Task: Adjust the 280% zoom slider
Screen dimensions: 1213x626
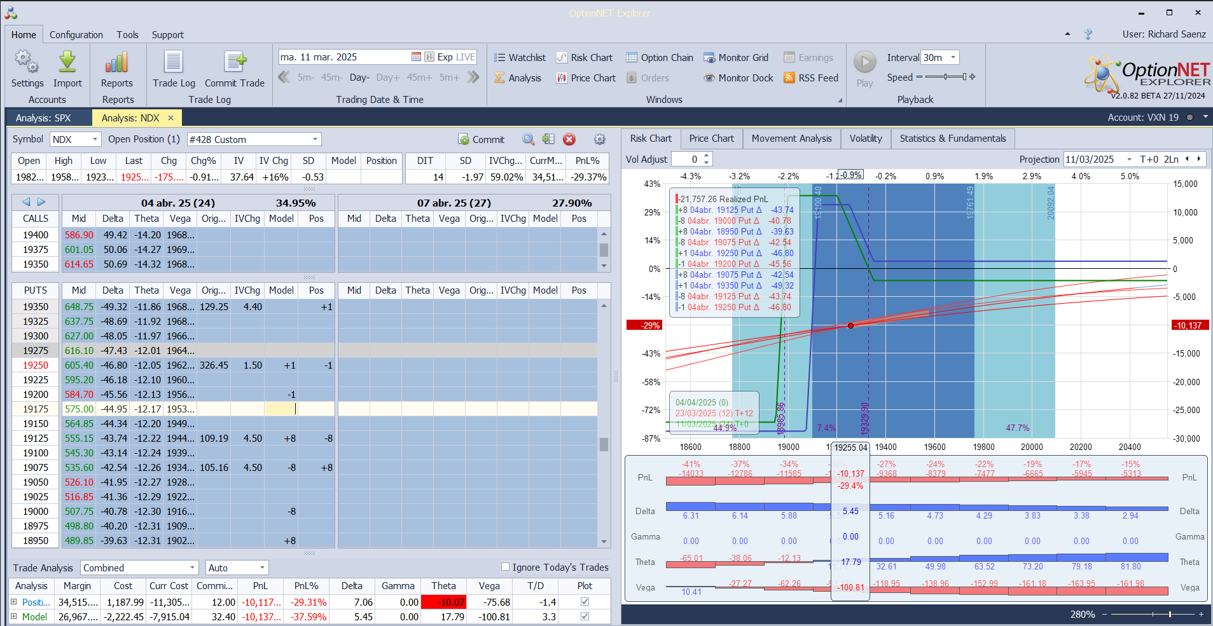Action: click(1152, 615)
